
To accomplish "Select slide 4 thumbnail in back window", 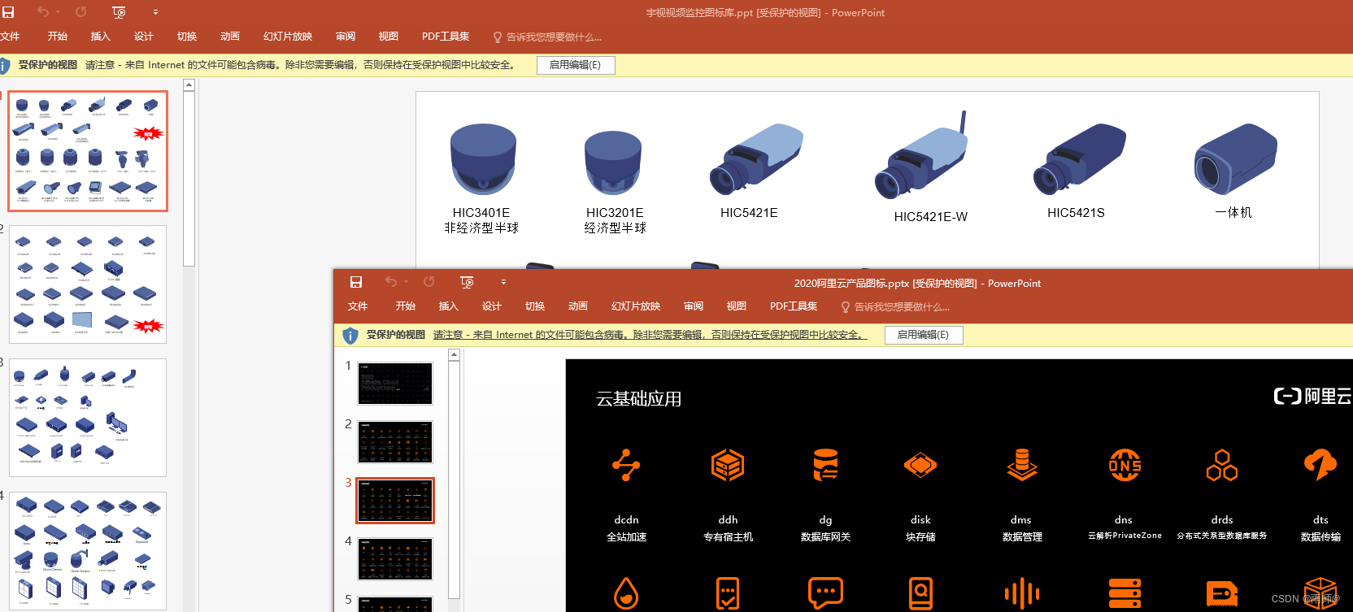I will coord(88,550).
